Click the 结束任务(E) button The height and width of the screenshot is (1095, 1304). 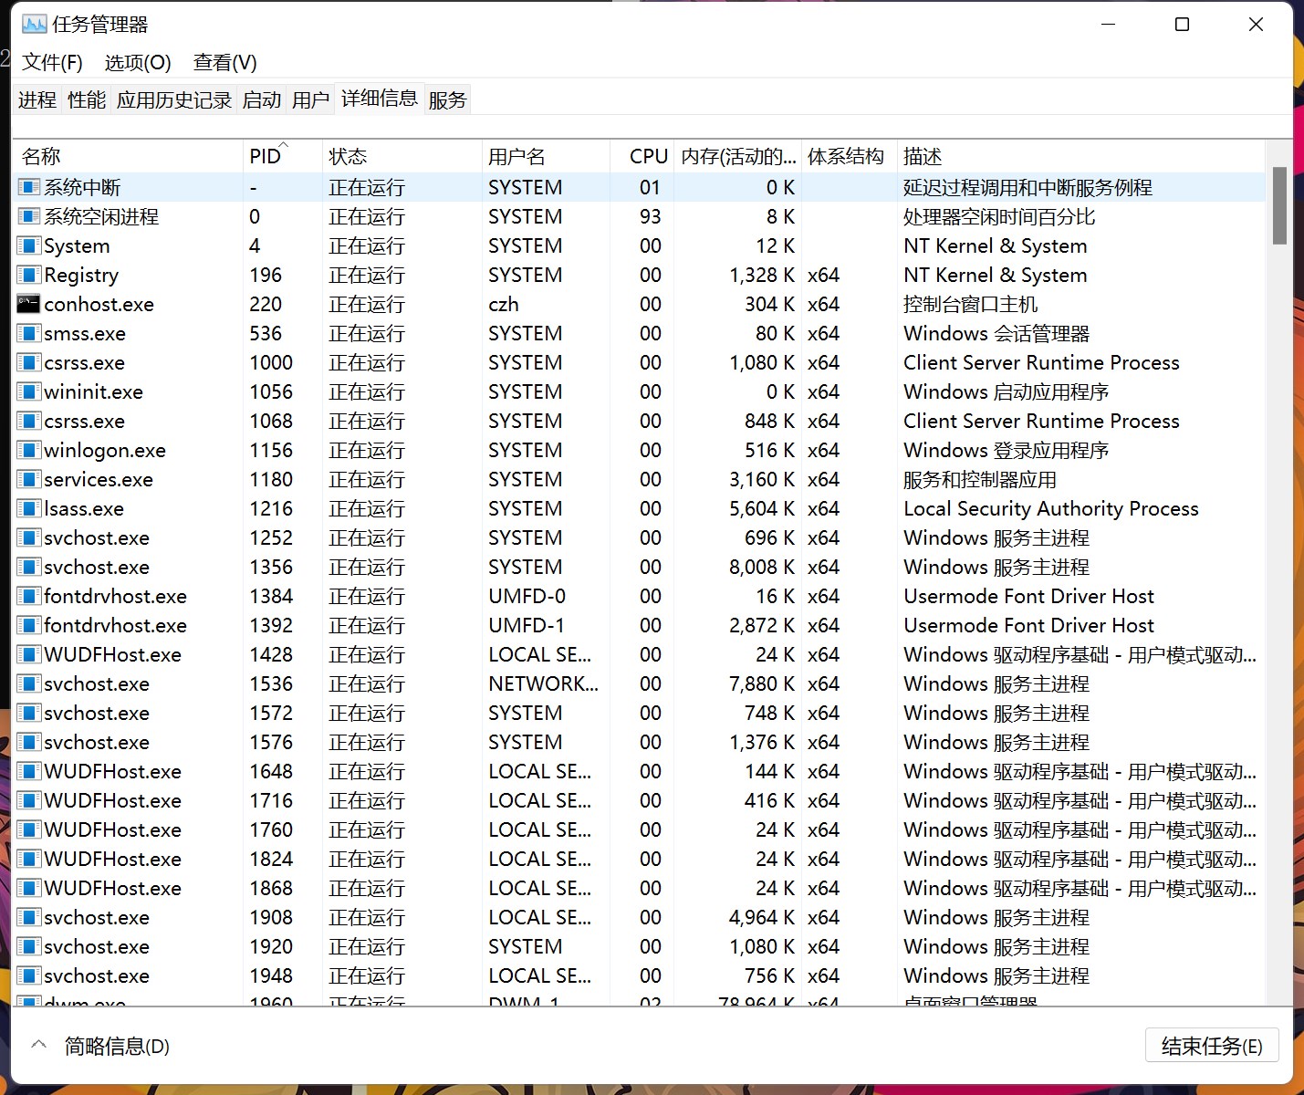pyautogui.click(x=1212, y=1046)
